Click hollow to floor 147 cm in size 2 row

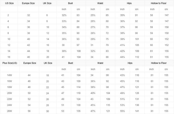pyautogui.click(x=167, y=15)
